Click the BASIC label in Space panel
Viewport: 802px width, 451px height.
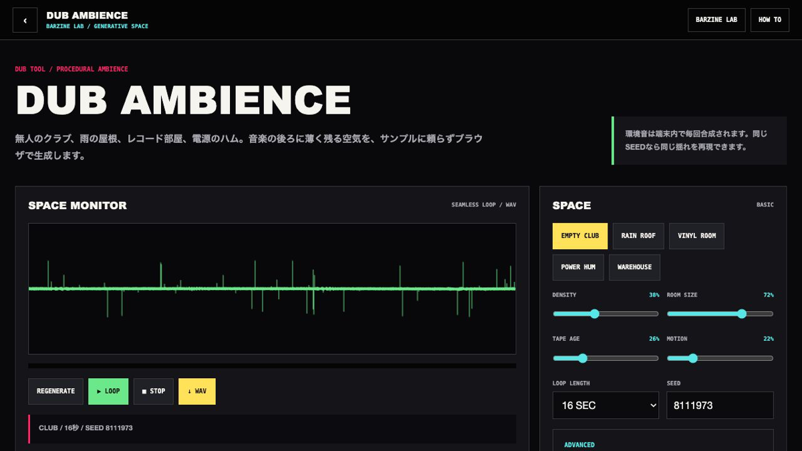(765, 205)
